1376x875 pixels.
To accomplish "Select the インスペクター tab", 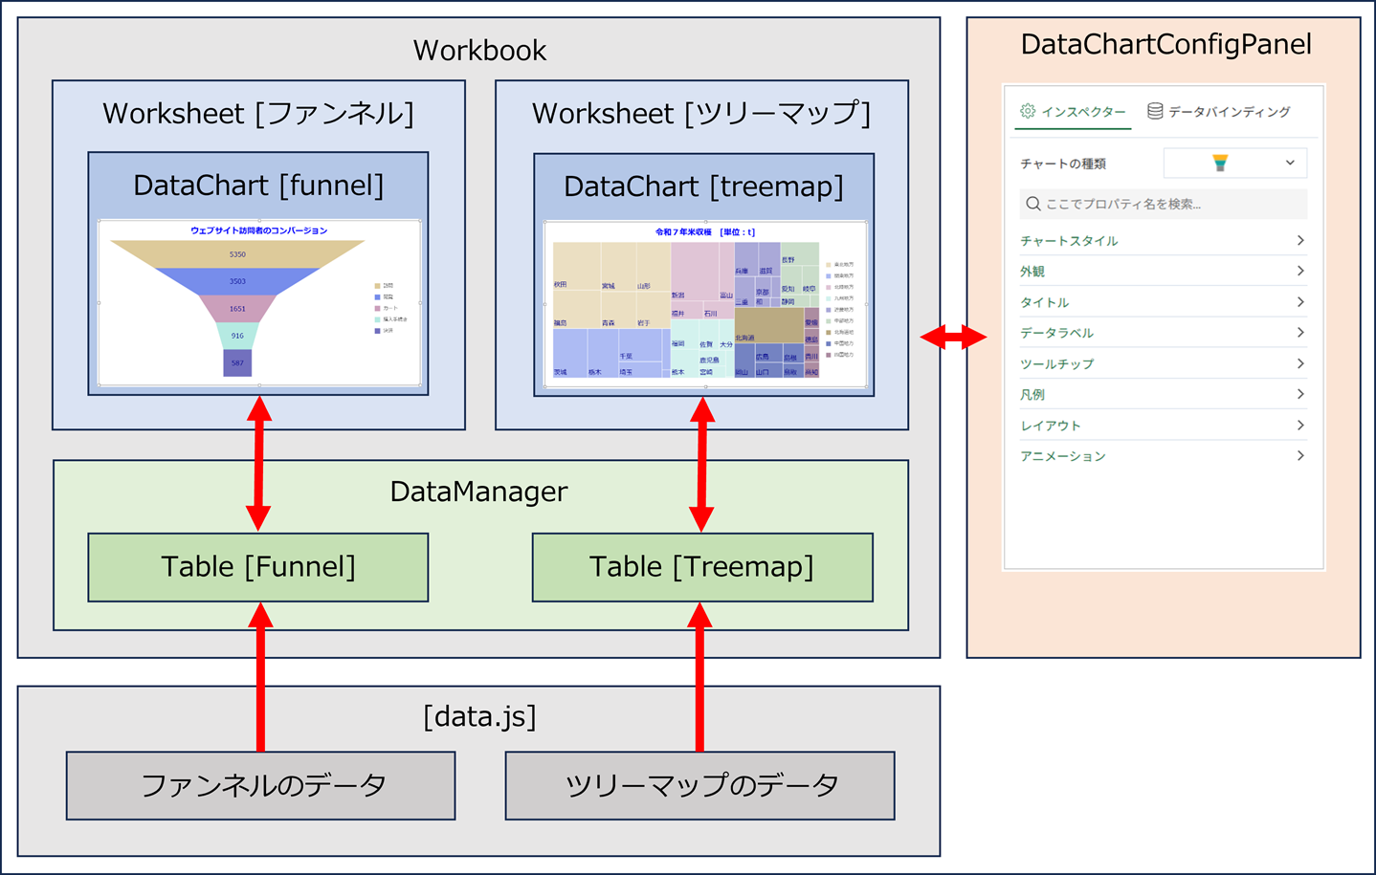I will tap(1083, 112).
